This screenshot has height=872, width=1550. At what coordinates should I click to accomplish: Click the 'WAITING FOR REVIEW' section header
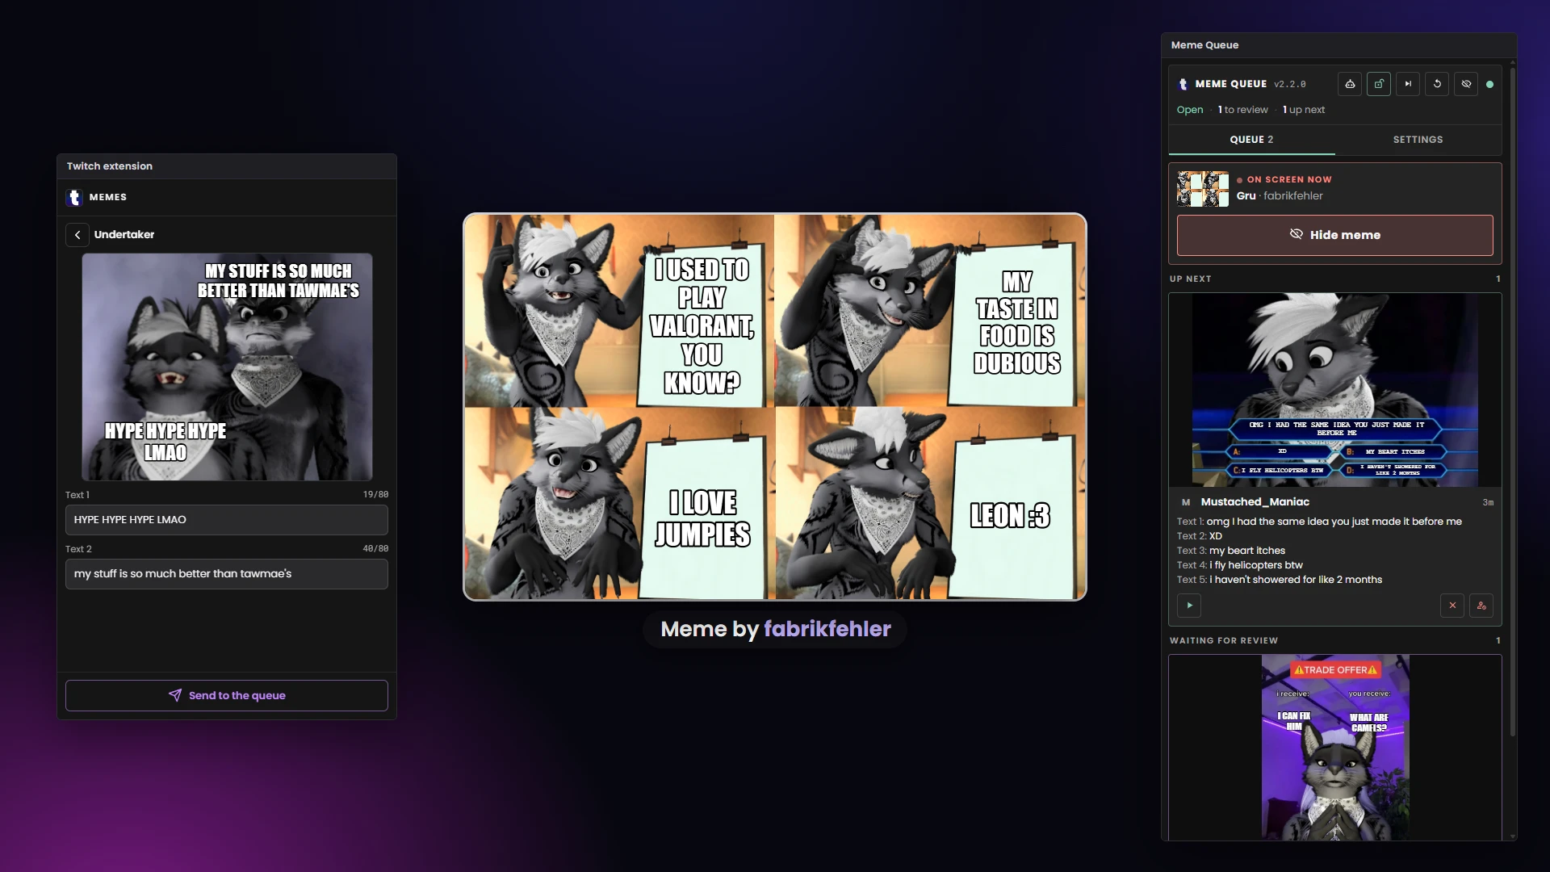tap(1224, 640)
